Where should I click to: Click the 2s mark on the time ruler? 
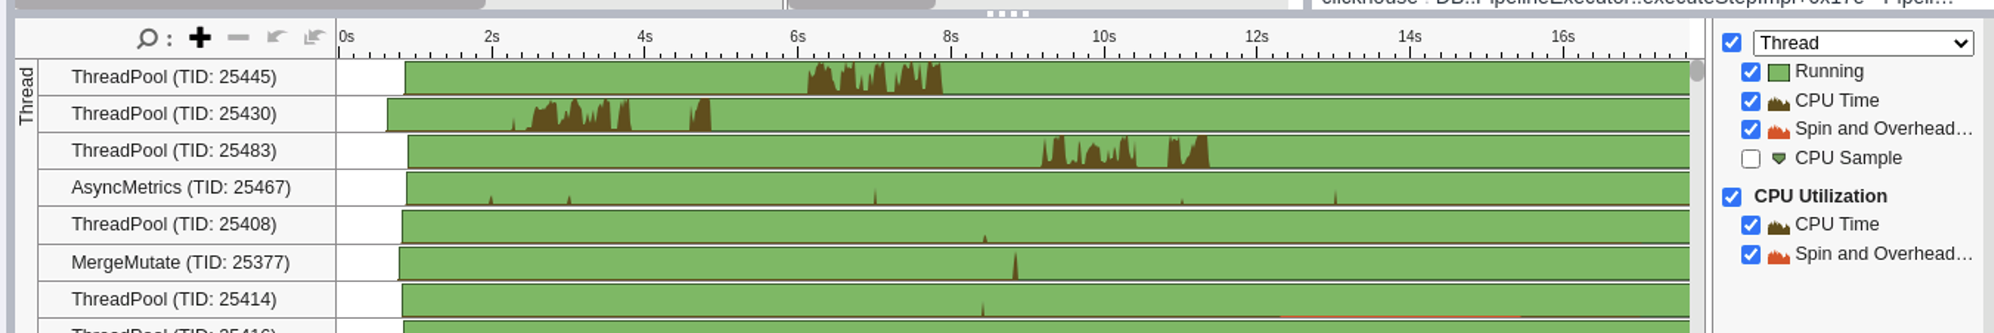click(491, 37)
